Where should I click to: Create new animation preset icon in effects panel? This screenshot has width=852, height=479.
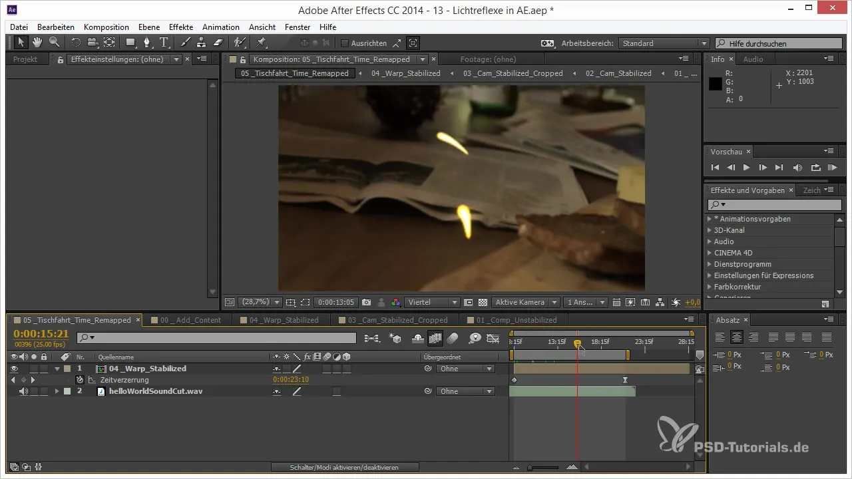click(825, 303)
